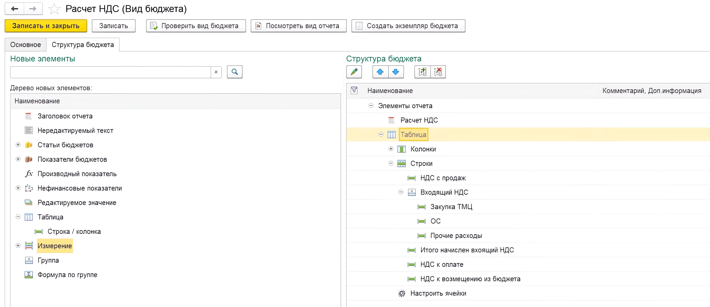Click the add element icon in structure toolbar
Image resolution: width=710 pixels, height=307 pixels.
click(x=422, y=72)
